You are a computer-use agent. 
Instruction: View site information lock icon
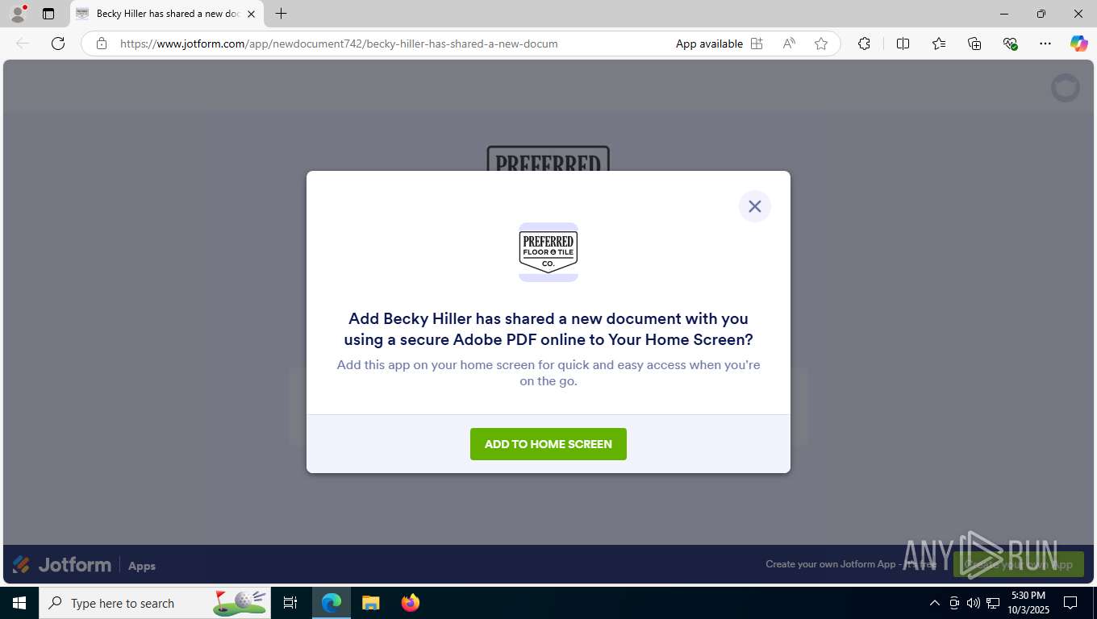point(102,44)
